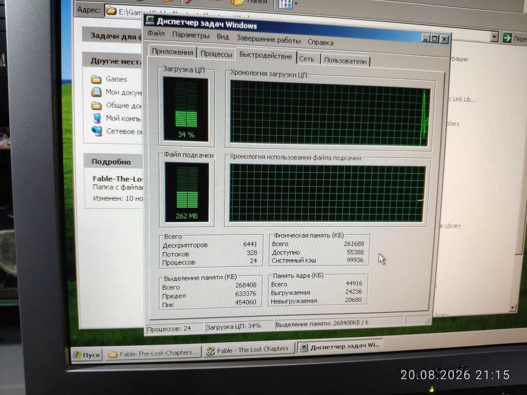The width and height of the screenshot is (527, 395).
Task: Collapse the Другие места panel header
Action: 112,61
